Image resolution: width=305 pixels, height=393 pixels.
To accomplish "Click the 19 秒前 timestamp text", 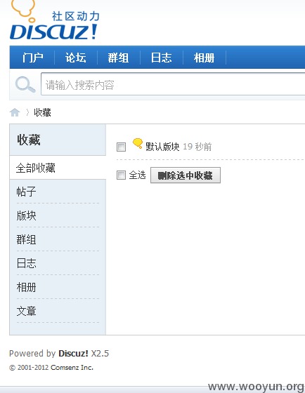I will pyautogui.click(x=197, y=147).
